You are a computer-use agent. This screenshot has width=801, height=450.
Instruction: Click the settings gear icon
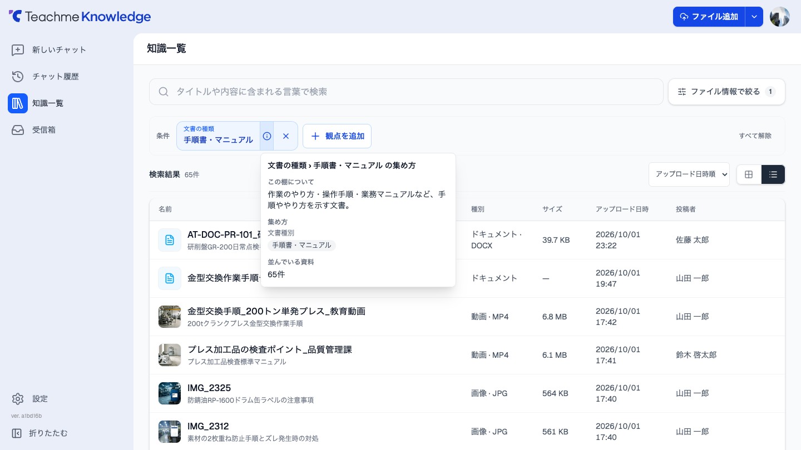(x=18, y=399)
